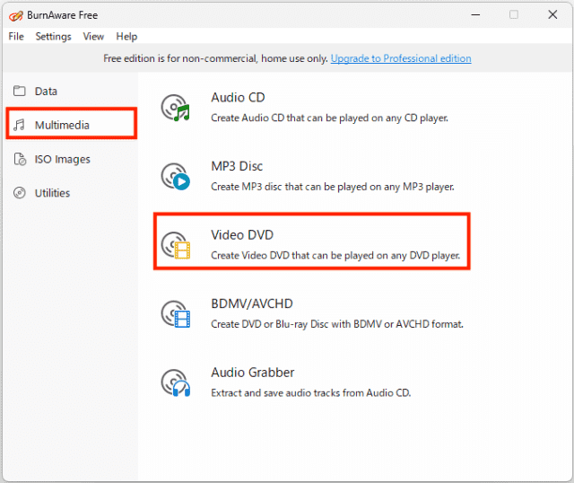Click the ISO Images file icon

(20, 159)
